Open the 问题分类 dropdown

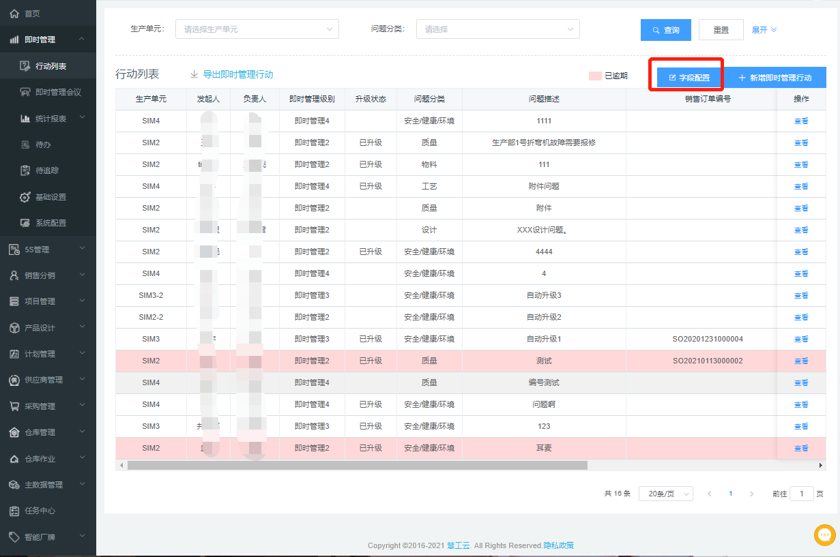pyautogui.click(x=497, y=29)
